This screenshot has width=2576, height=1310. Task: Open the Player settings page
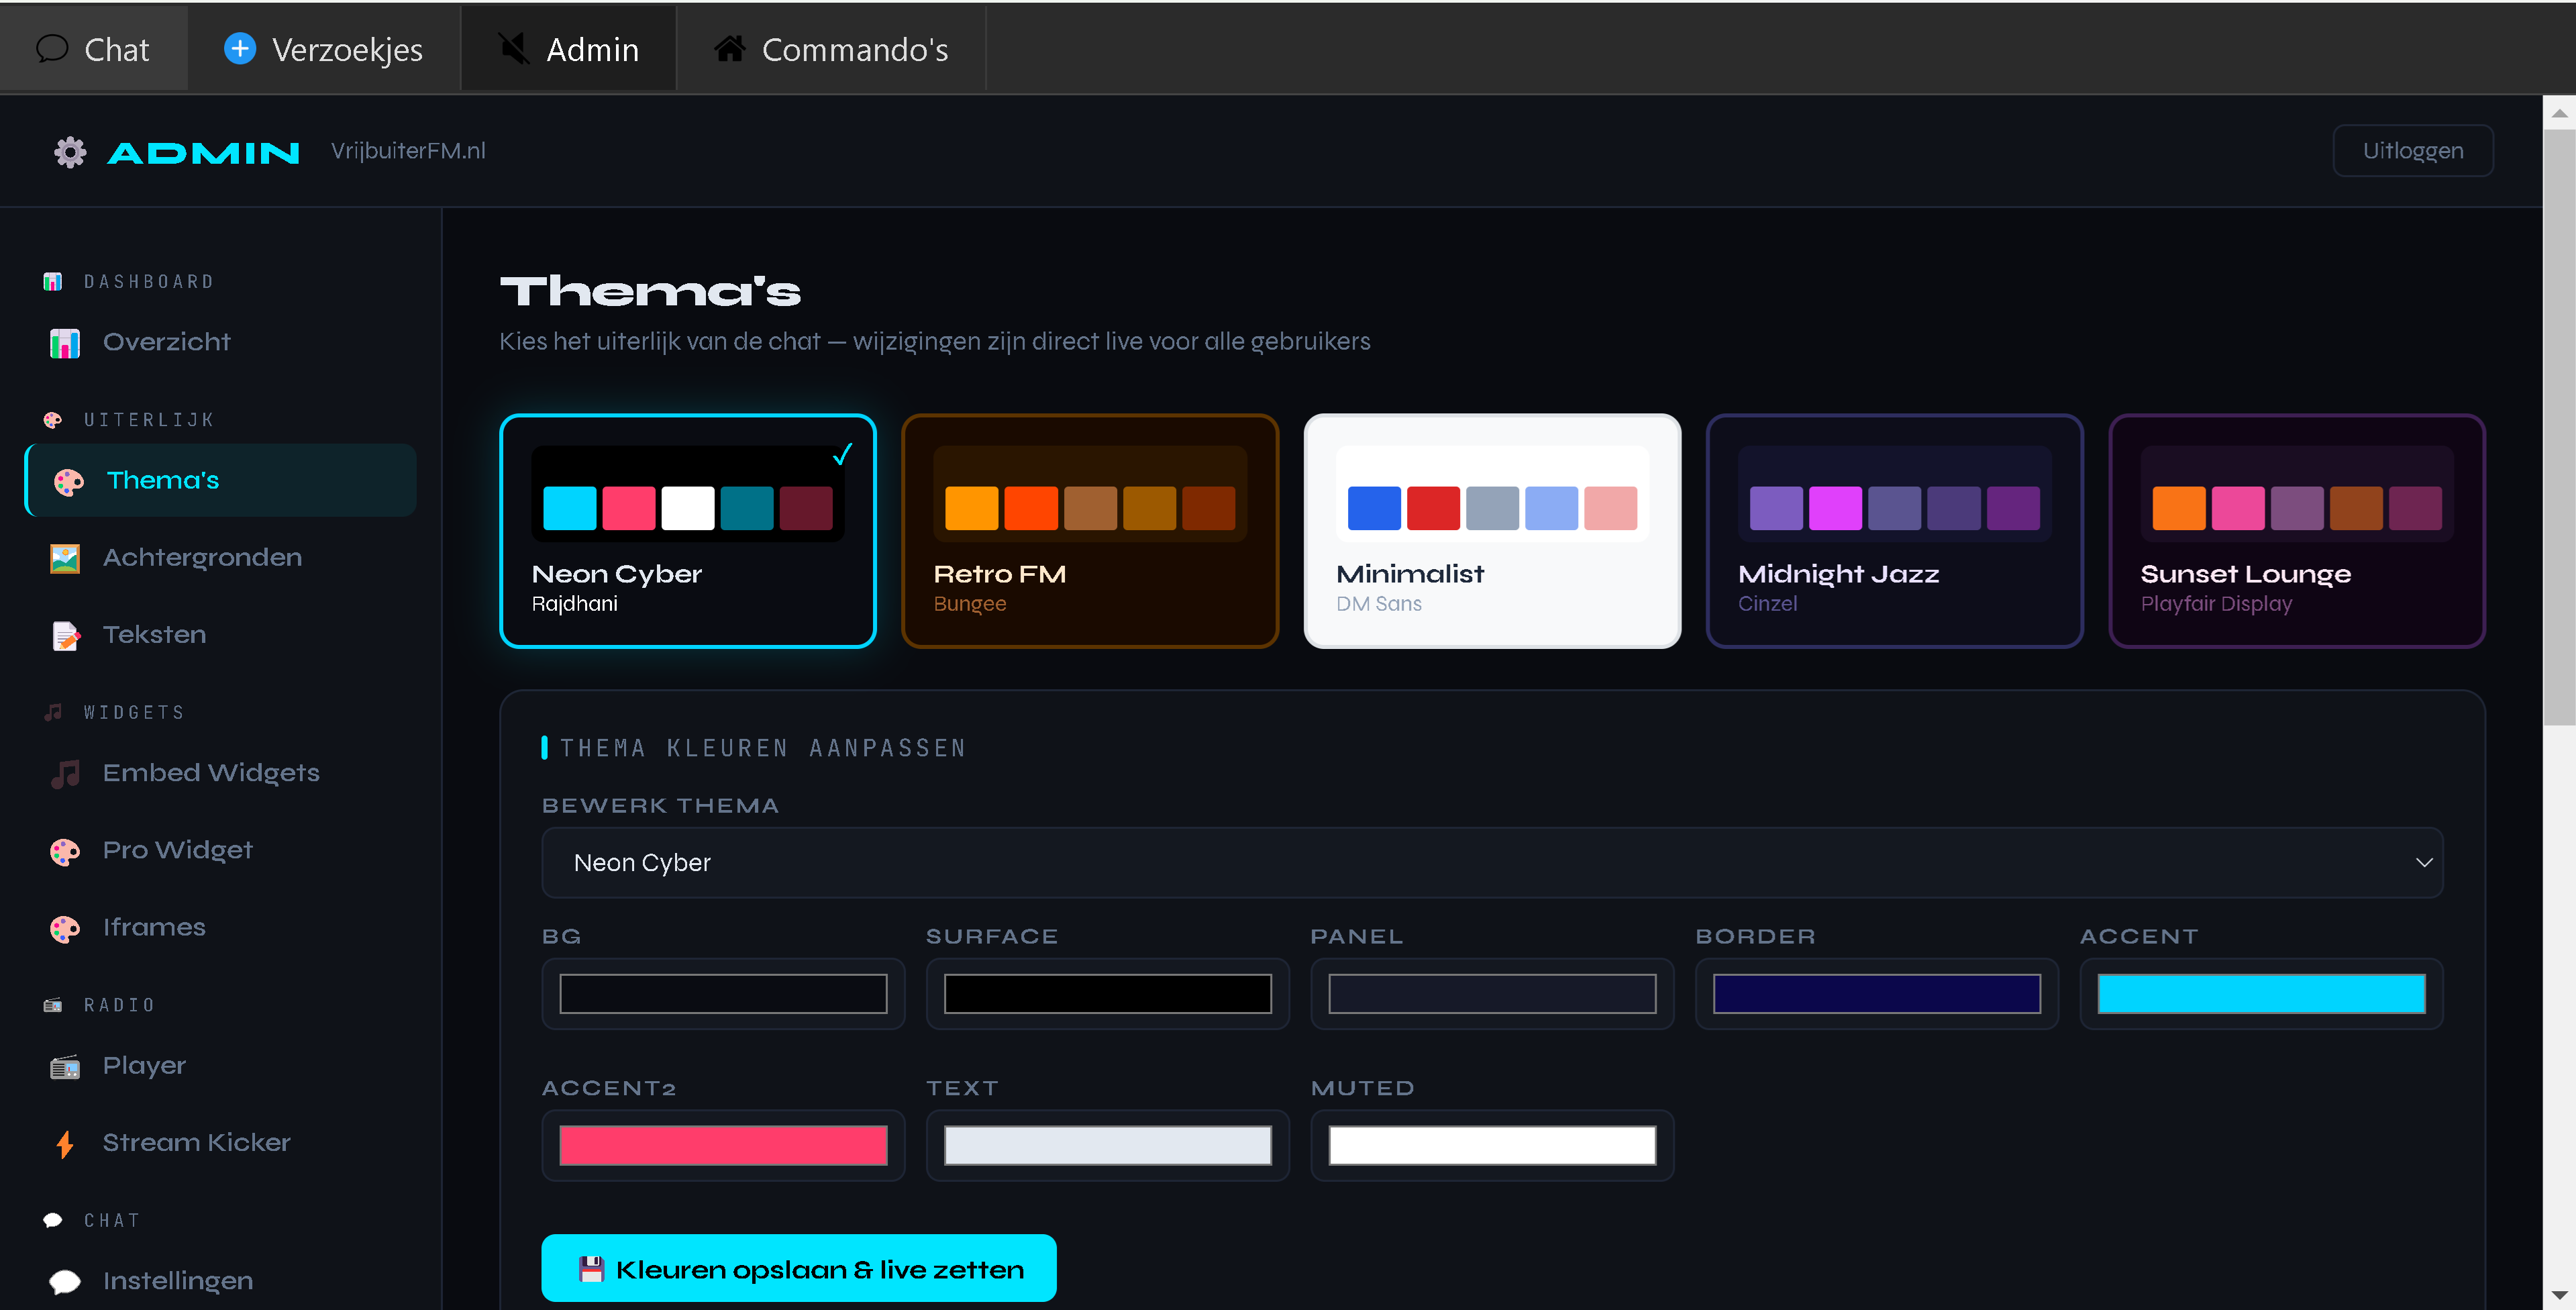click(220, 1066)
